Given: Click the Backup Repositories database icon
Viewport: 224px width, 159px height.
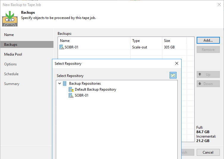Looking at the screenshot, I should (x=64, y=84).
